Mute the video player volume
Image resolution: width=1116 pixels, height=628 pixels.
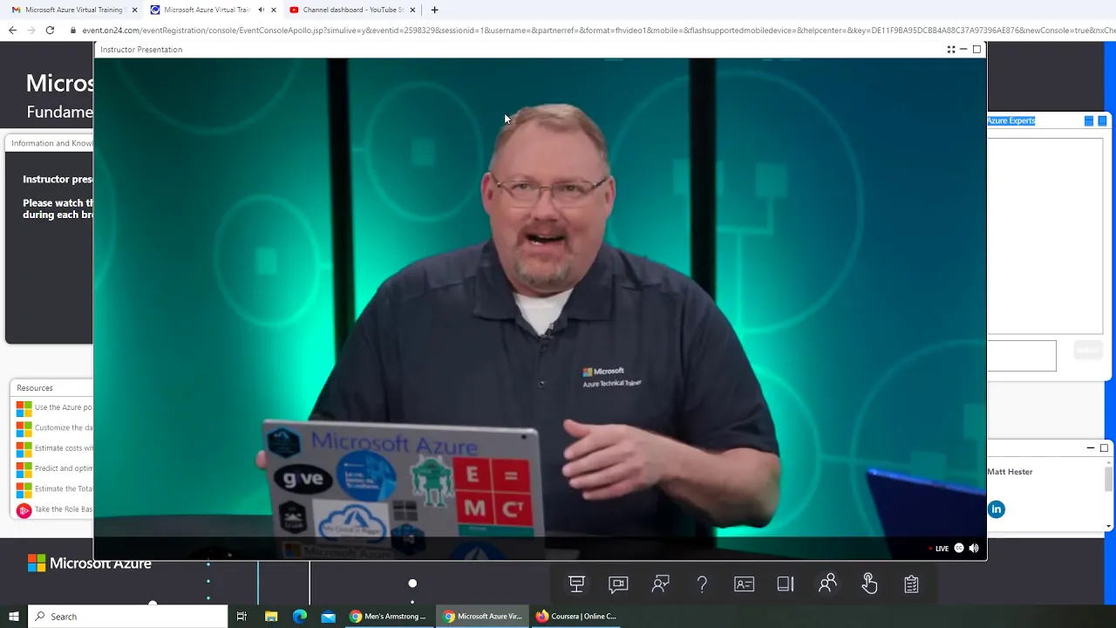[974, 549]
